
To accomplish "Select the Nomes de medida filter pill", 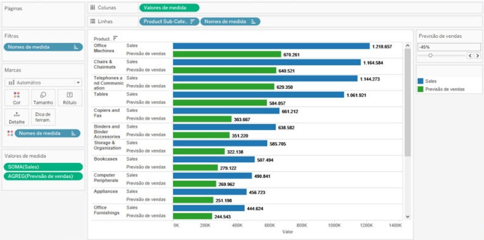I will click(x=43, y=47).
